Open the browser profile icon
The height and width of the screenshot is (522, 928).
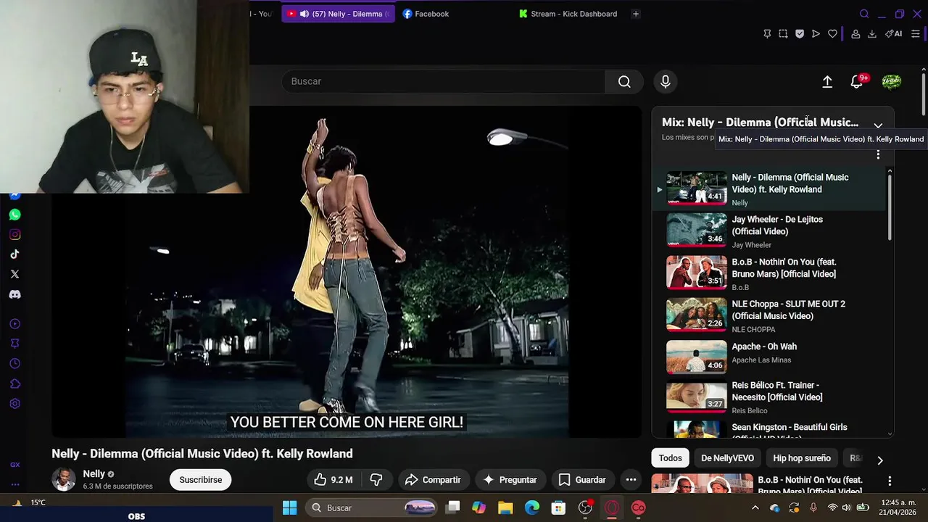tap(855, 33)
